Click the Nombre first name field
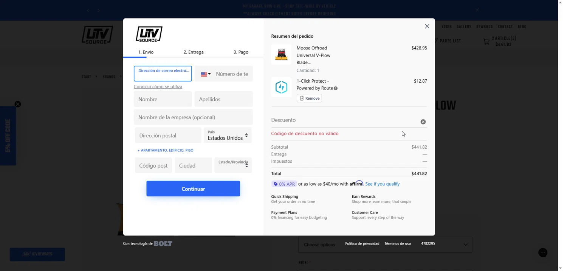This screenshot has width=567, height=271. coord(163,99)
